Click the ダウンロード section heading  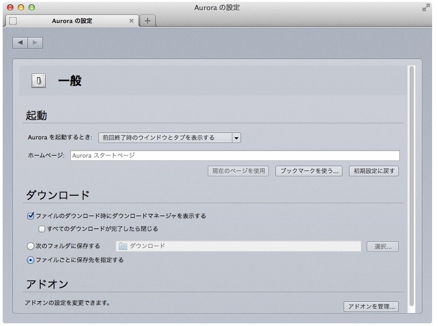(x=58, y=195)
